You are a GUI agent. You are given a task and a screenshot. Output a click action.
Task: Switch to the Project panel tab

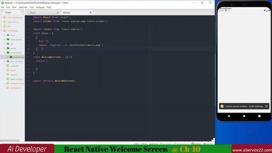(x=8, y=12)
